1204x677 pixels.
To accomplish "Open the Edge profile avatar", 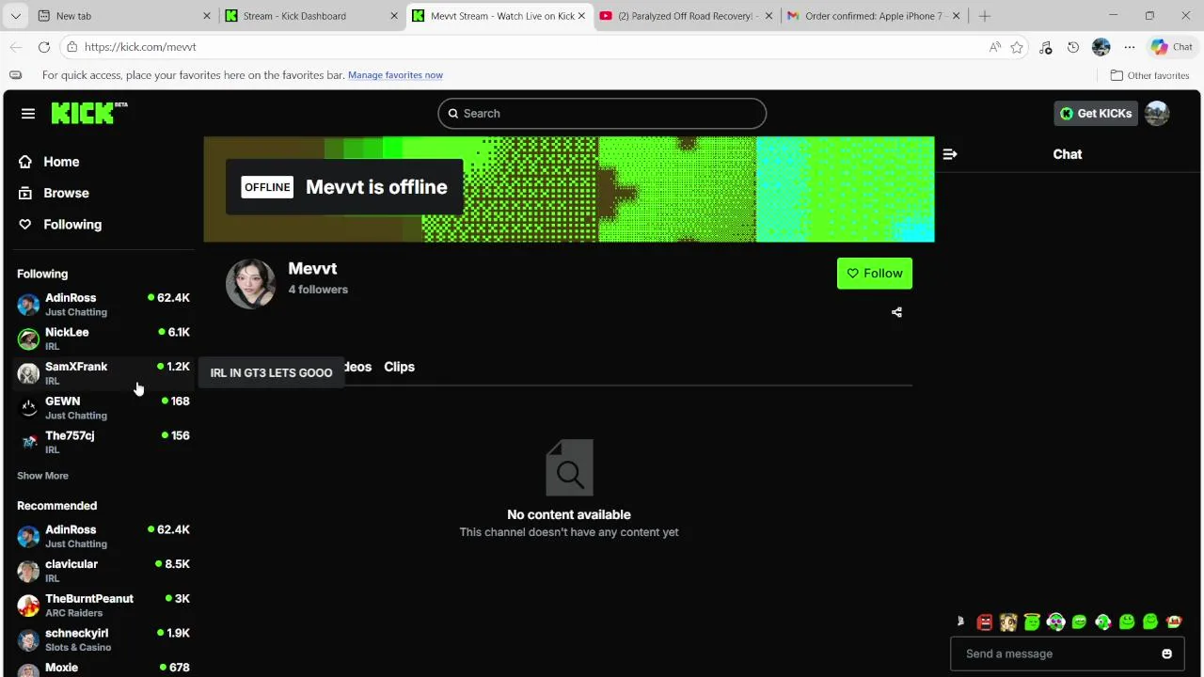I will (x=1101, y=47).
